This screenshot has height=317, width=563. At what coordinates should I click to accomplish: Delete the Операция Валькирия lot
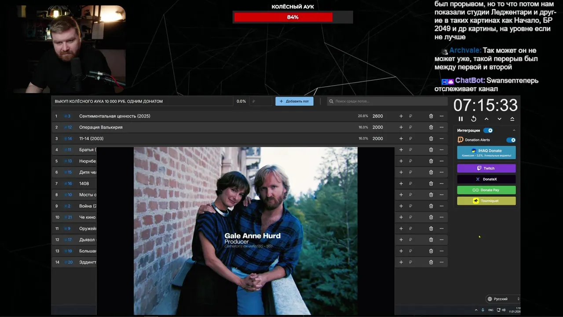click(431, 127)
